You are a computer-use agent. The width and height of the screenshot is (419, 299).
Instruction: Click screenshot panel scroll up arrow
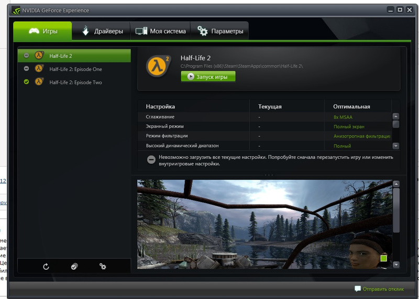396,184
